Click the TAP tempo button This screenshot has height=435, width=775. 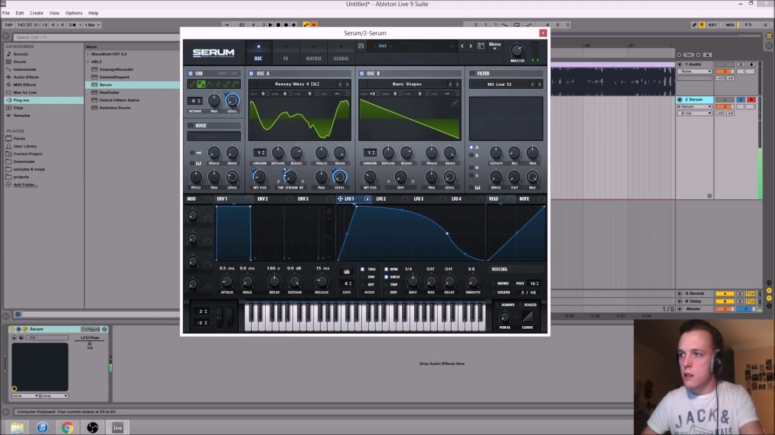(8, 25)
